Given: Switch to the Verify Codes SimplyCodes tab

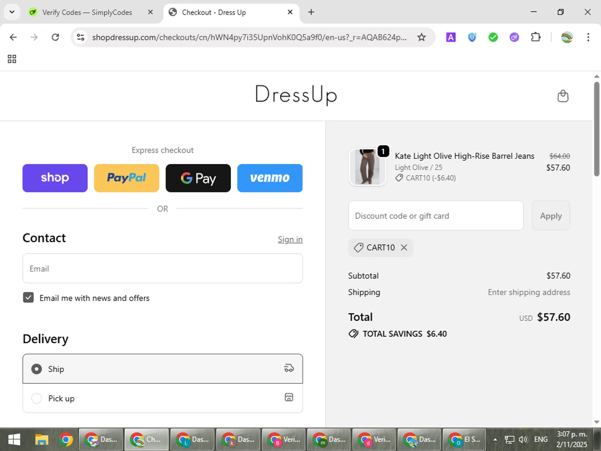Looking at the screenshot, I should (87, 12).
